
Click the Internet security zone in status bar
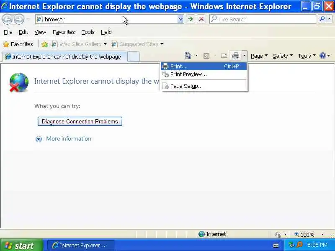tap(212, 234)
